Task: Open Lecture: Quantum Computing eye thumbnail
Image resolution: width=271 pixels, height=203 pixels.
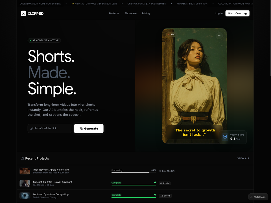Action: (x=25, y=196)
